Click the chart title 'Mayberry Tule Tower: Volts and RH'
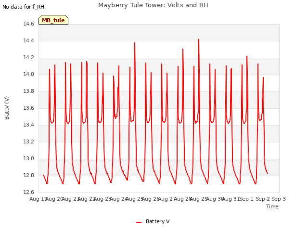This screenshot has height=231, width=308. [153, 5]
